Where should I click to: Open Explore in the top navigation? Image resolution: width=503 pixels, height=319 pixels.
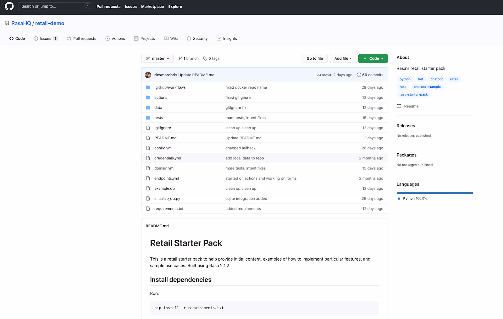[x=175, y=7]
